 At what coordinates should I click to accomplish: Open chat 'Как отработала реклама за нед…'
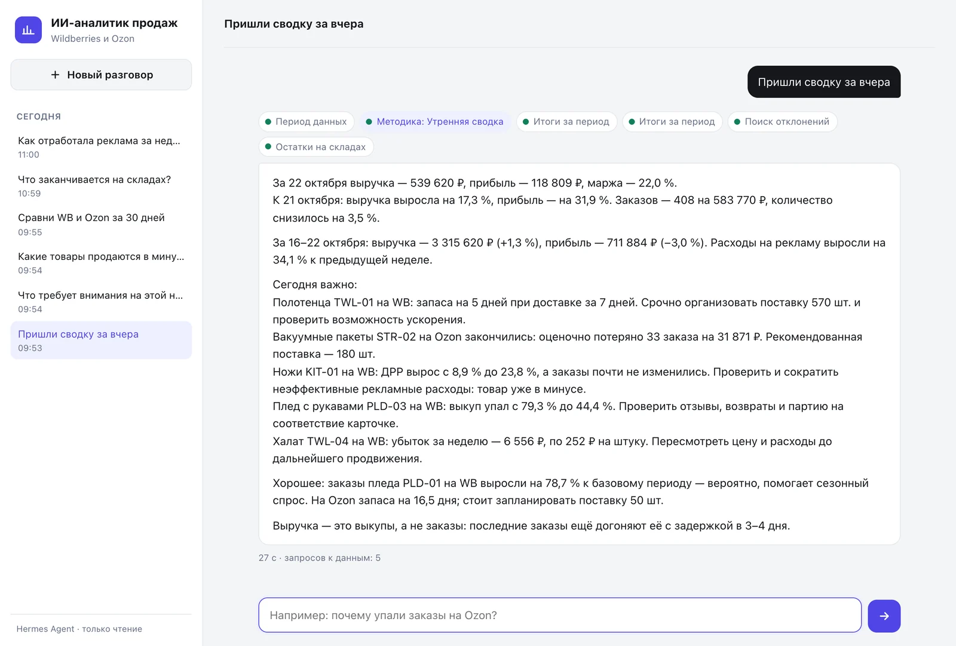(x=101, y=147)
